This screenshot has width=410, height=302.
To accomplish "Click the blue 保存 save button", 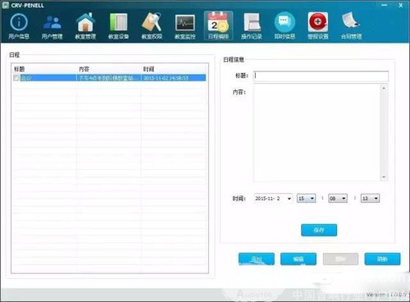I will click(319, 230).
